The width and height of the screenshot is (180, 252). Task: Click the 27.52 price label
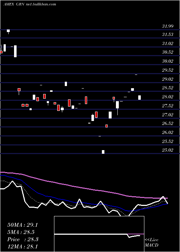click(x=168, y=106)
